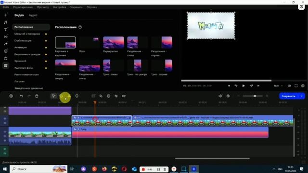Viewport: 308px width, 173px height.
Task: Open the Просмотр menu
Action: (43, 7)
